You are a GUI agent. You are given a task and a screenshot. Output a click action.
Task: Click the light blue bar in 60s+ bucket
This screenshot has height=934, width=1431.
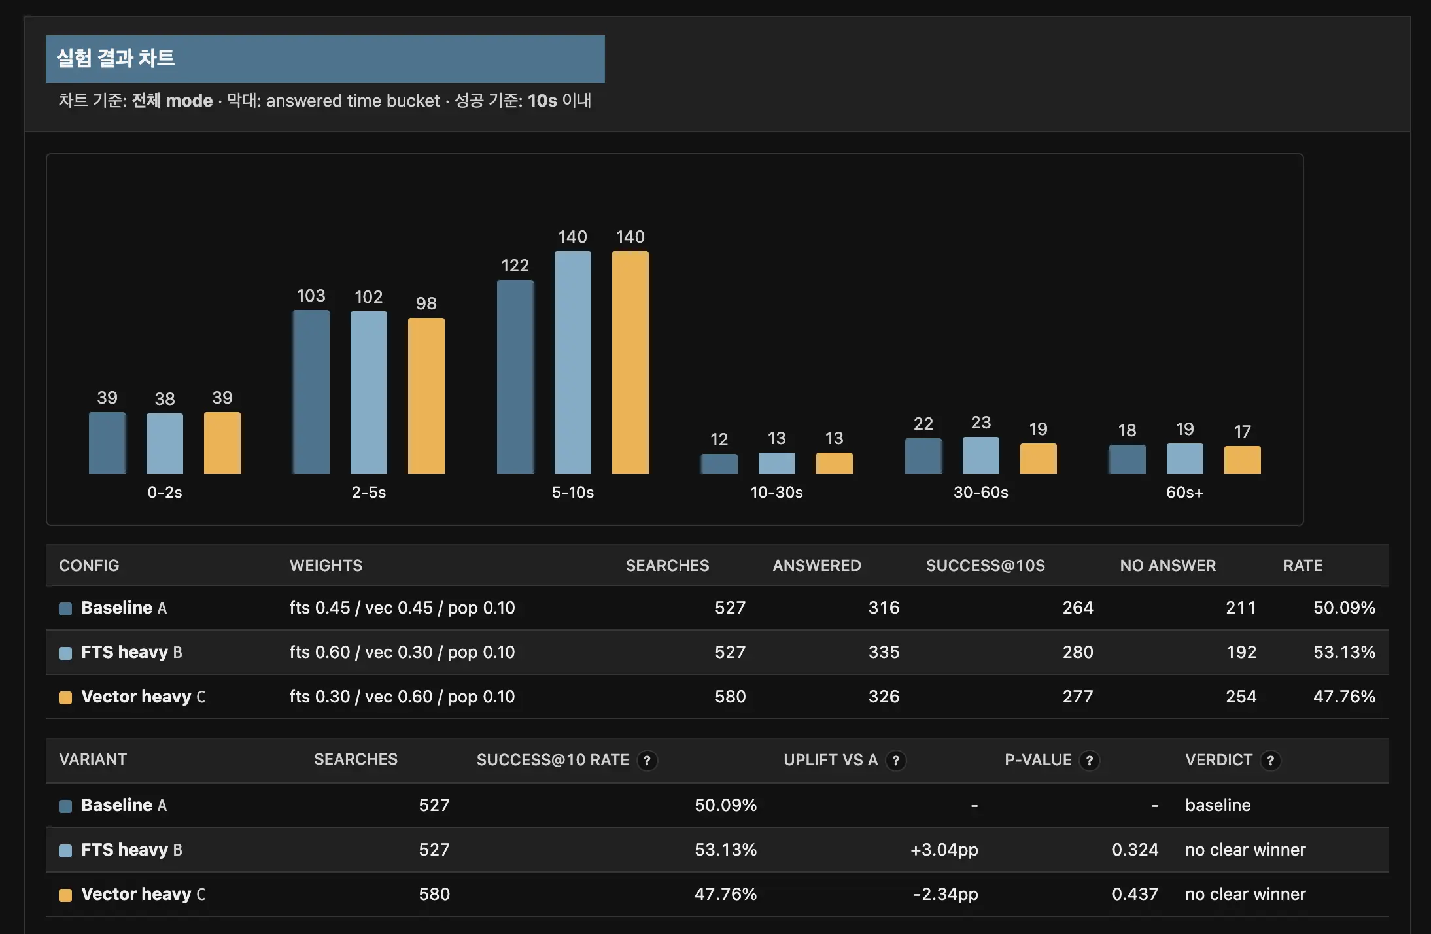(1185, 458)
